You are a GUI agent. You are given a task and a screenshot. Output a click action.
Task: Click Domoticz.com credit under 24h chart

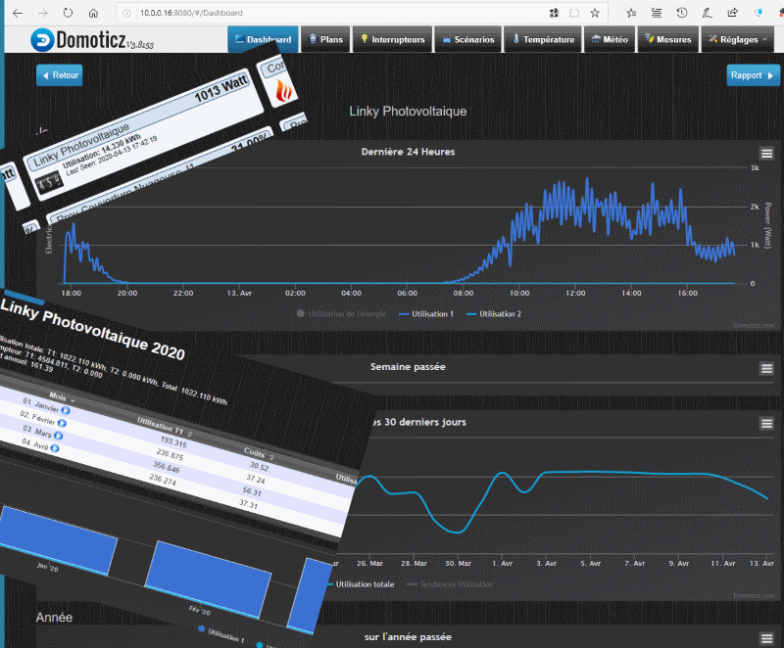[754, 326]
